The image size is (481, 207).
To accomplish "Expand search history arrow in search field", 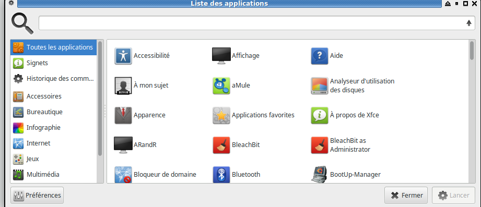I will tap(469, 23).
